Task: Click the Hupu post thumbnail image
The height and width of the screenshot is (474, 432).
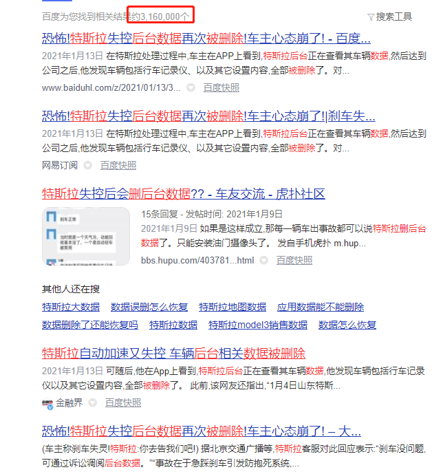Action: coord(86,236)
